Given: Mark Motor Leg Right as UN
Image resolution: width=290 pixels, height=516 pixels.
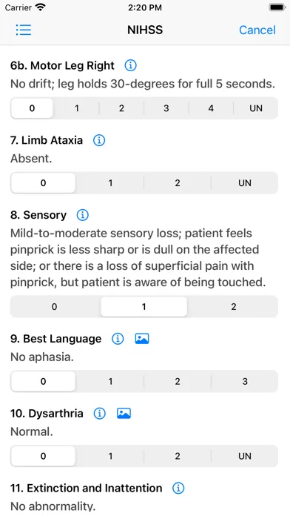Looking at the screenshot, I should pos(256,108).
